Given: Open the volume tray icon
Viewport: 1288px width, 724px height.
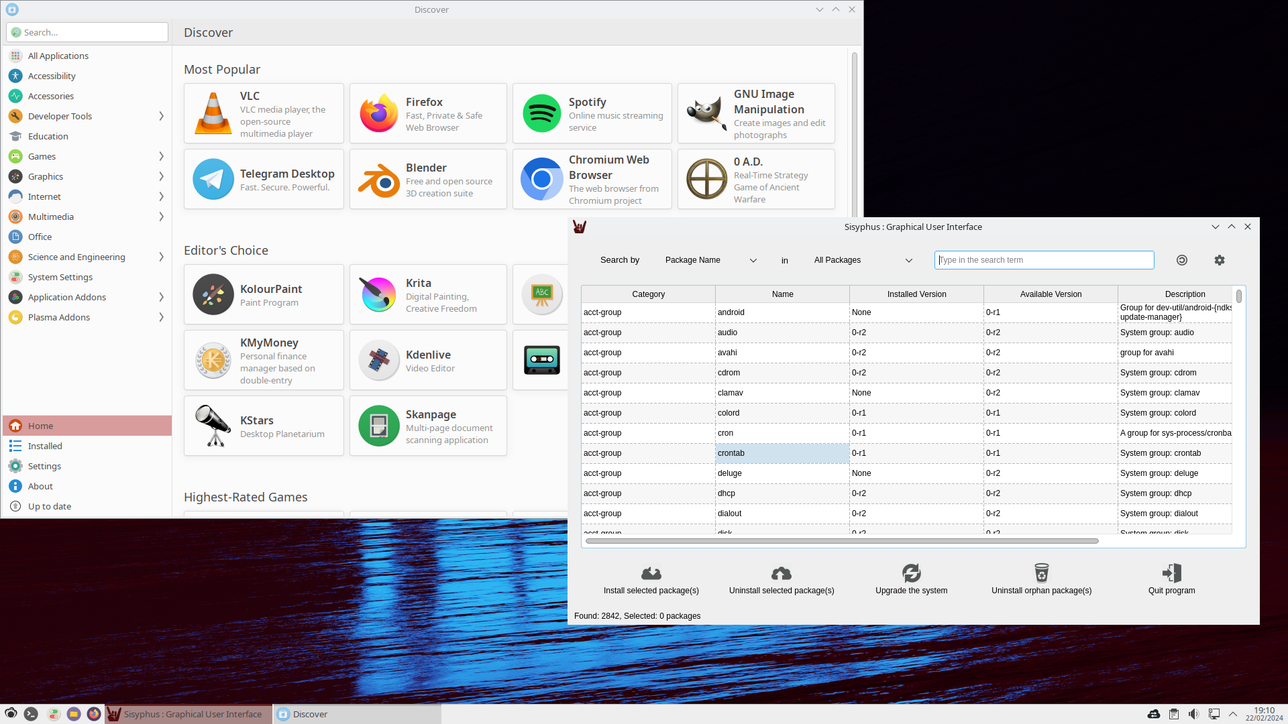Looking at the screenshot, I should 1193,714.
